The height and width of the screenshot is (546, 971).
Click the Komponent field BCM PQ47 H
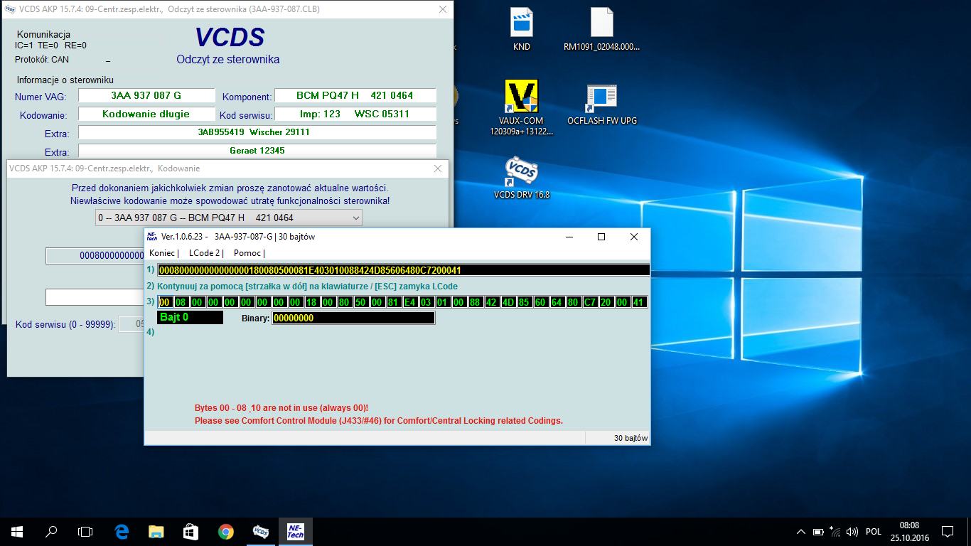[355, 95]
